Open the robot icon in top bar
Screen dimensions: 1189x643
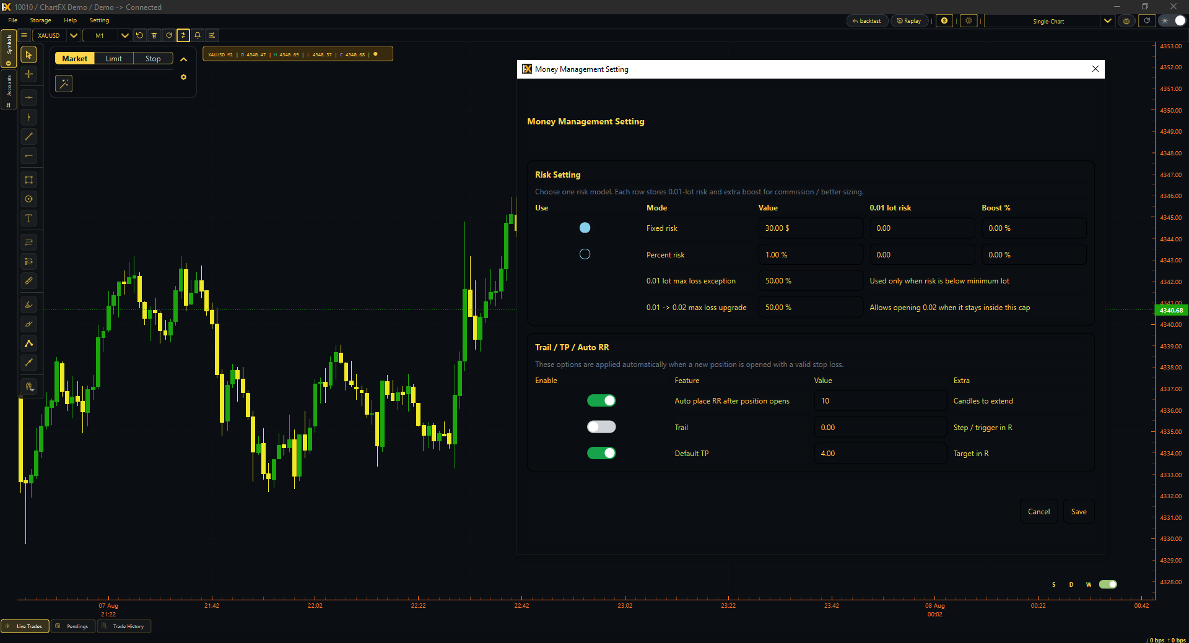(1126, 21)
